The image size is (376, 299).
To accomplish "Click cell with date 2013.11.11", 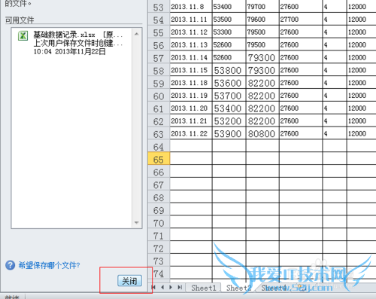I will [191, 20].
